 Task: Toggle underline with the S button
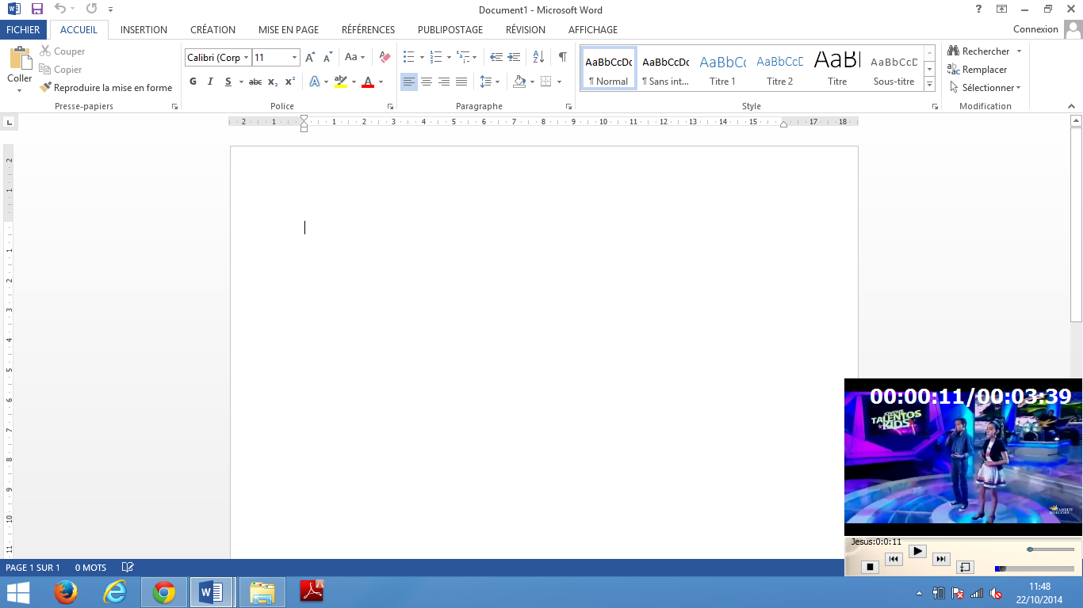pos(228,82)
